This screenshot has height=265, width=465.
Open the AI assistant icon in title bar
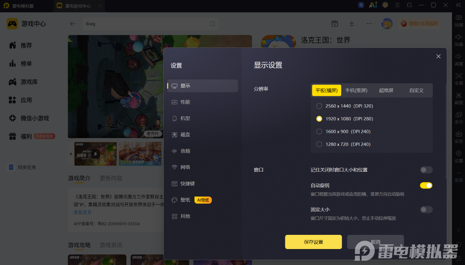pyautogui.click(x=373, y=5)
